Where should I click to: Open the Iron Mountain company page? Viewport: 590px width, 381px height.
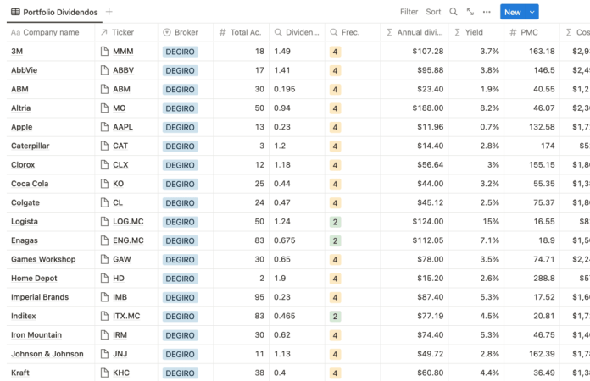tap(36, 335)
